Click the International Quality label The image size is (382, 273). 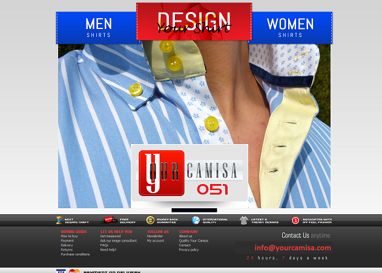pyautogui.click(x=215, y=221)
